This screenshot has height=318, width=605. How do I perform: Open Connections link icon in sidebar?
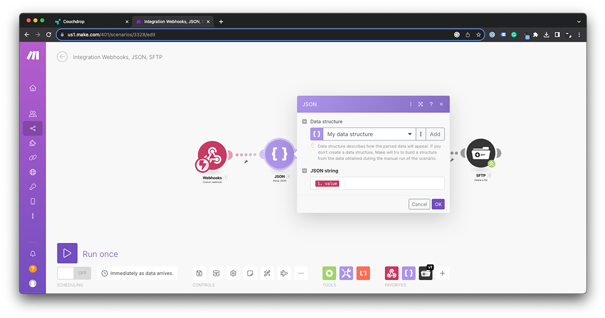point(33,158)
